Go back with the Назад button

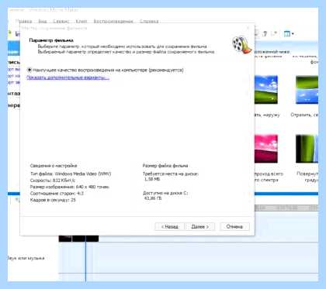pos(169,226)
